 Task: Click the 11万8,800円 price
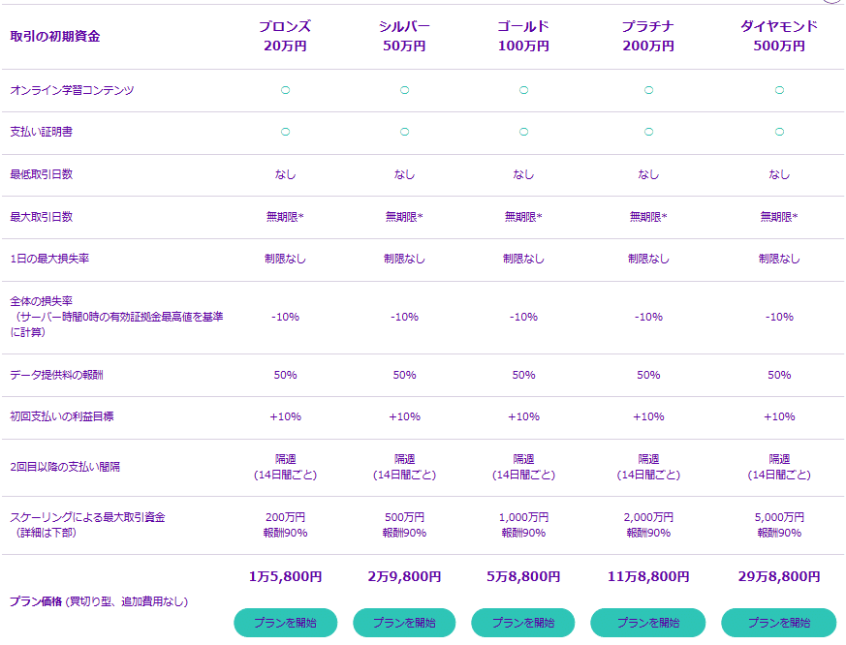click(648, 576)
